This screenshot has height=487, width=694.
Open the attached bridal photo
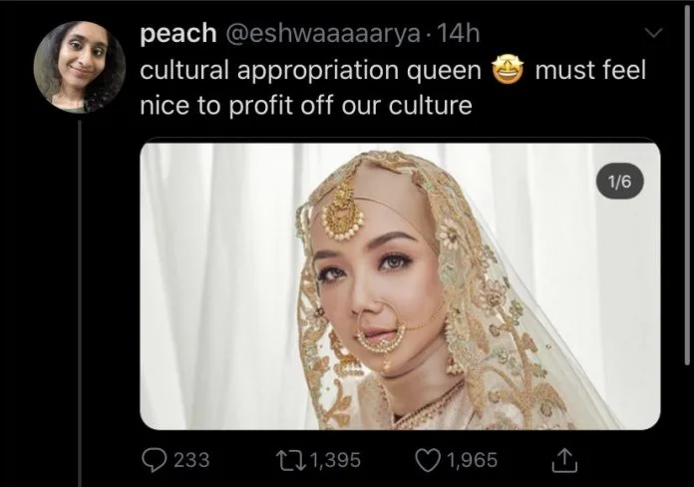point(399,286)
